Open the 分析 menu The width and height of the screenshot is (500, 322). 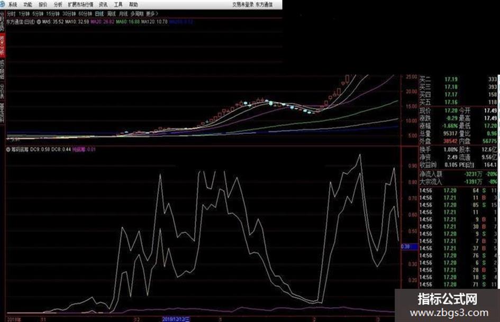(58, 4)
